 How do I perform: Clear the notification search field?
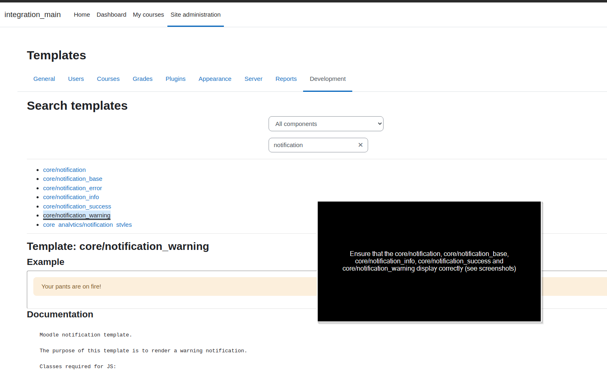coord(360,145)
